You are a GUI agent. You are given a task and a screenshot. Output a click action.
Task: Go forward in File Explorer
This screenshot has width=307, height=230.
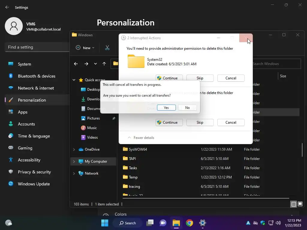pos(86,64)
